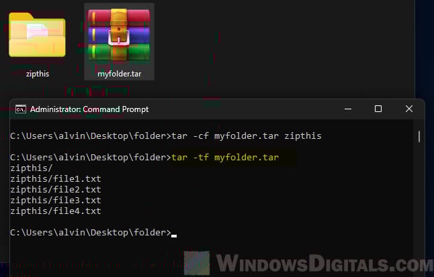Click the tar -cf myfolder.tar zipthis command

coord(247,136)
